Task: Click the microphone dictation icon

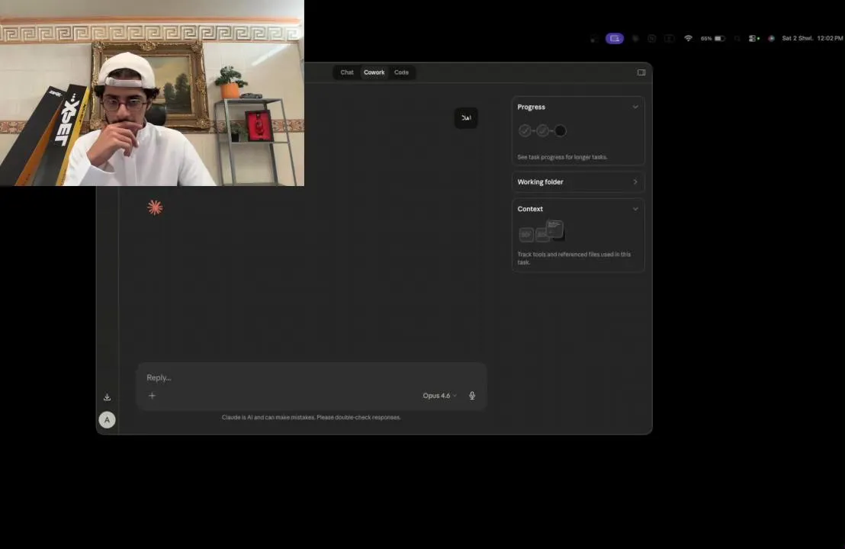Action: tap(472, 396)
